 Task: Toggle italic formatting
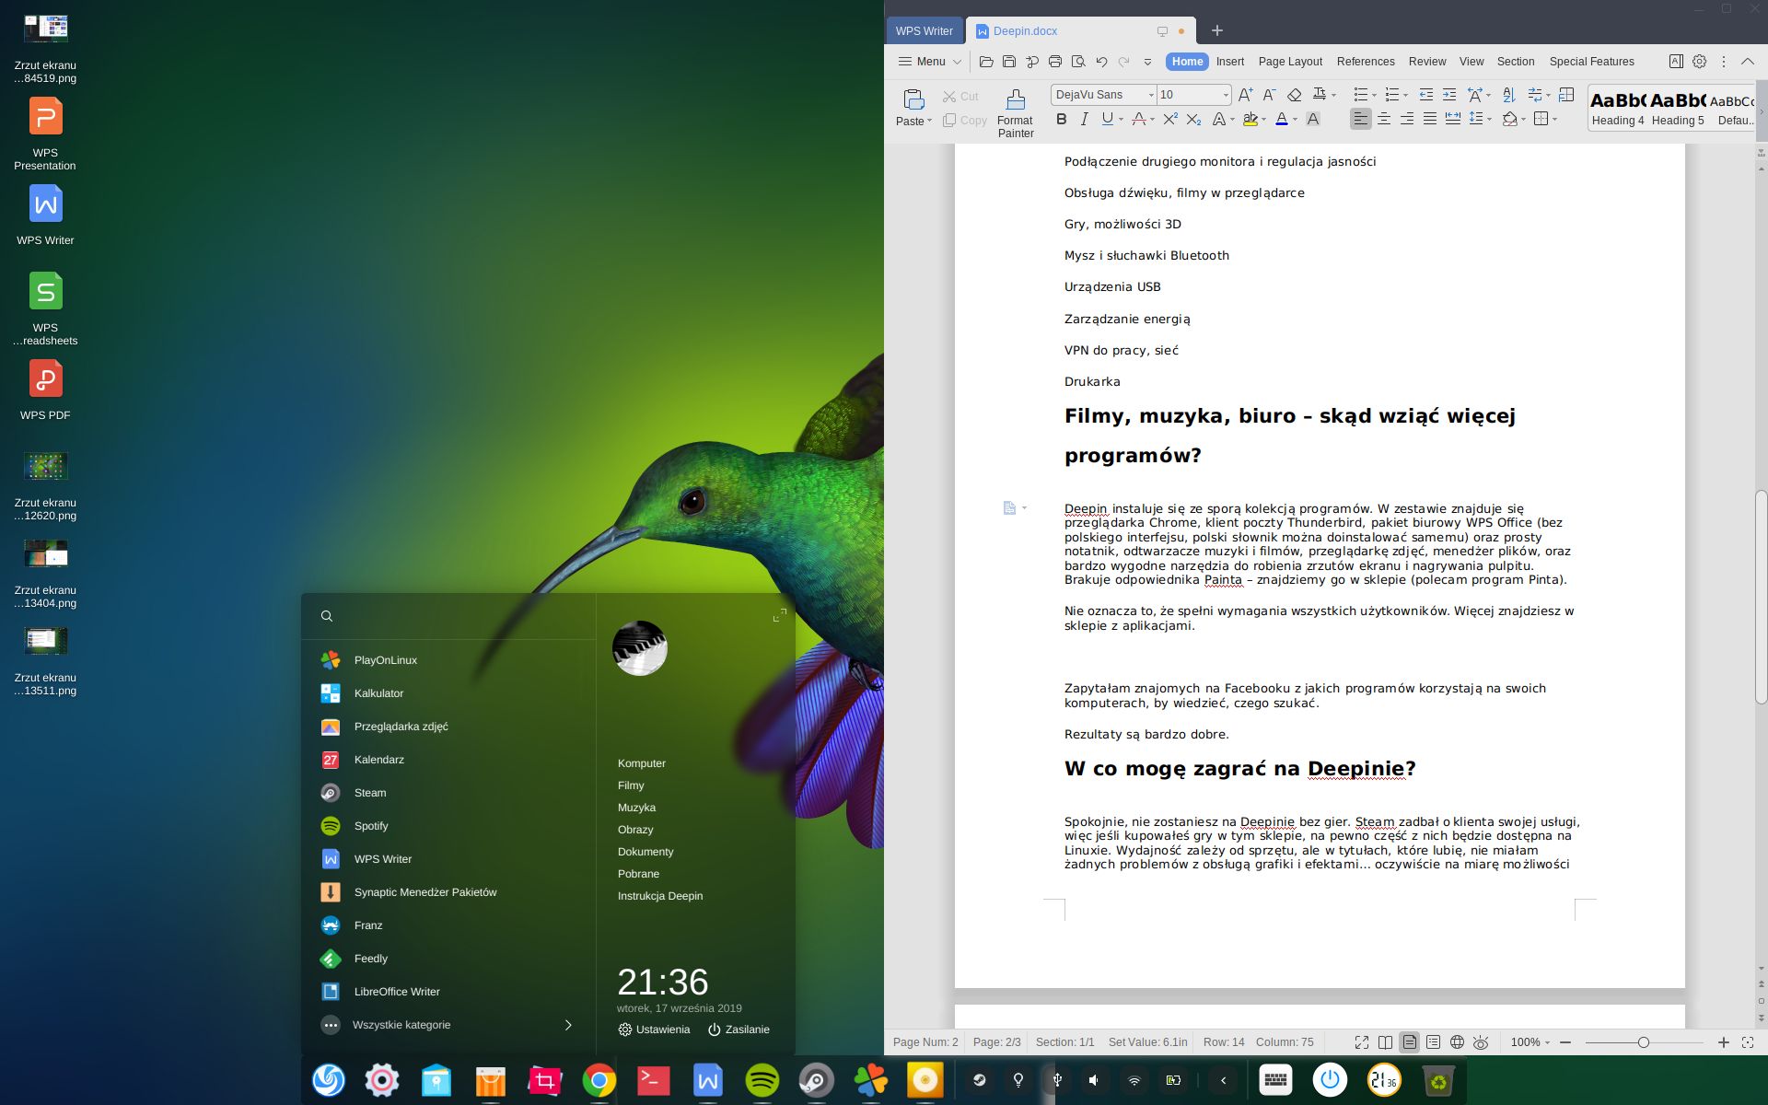click(1085, 119)
